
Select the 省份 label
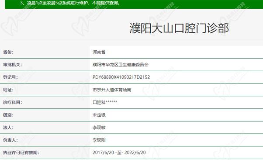[x=8, y=52]
